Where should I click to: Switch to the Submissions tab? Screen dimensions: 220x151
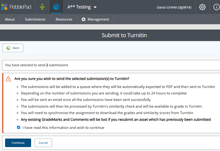click(x=35, y=19)
